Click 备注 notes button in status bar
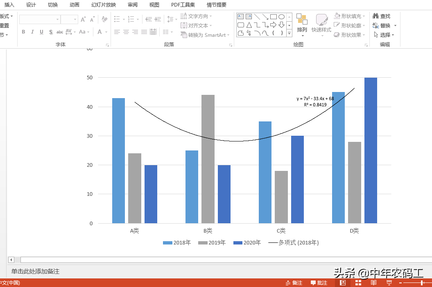 (x=294, y=283)
